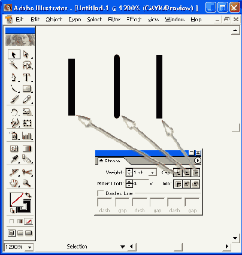Enable the Dashed Line checkbox

pos(100,193)
